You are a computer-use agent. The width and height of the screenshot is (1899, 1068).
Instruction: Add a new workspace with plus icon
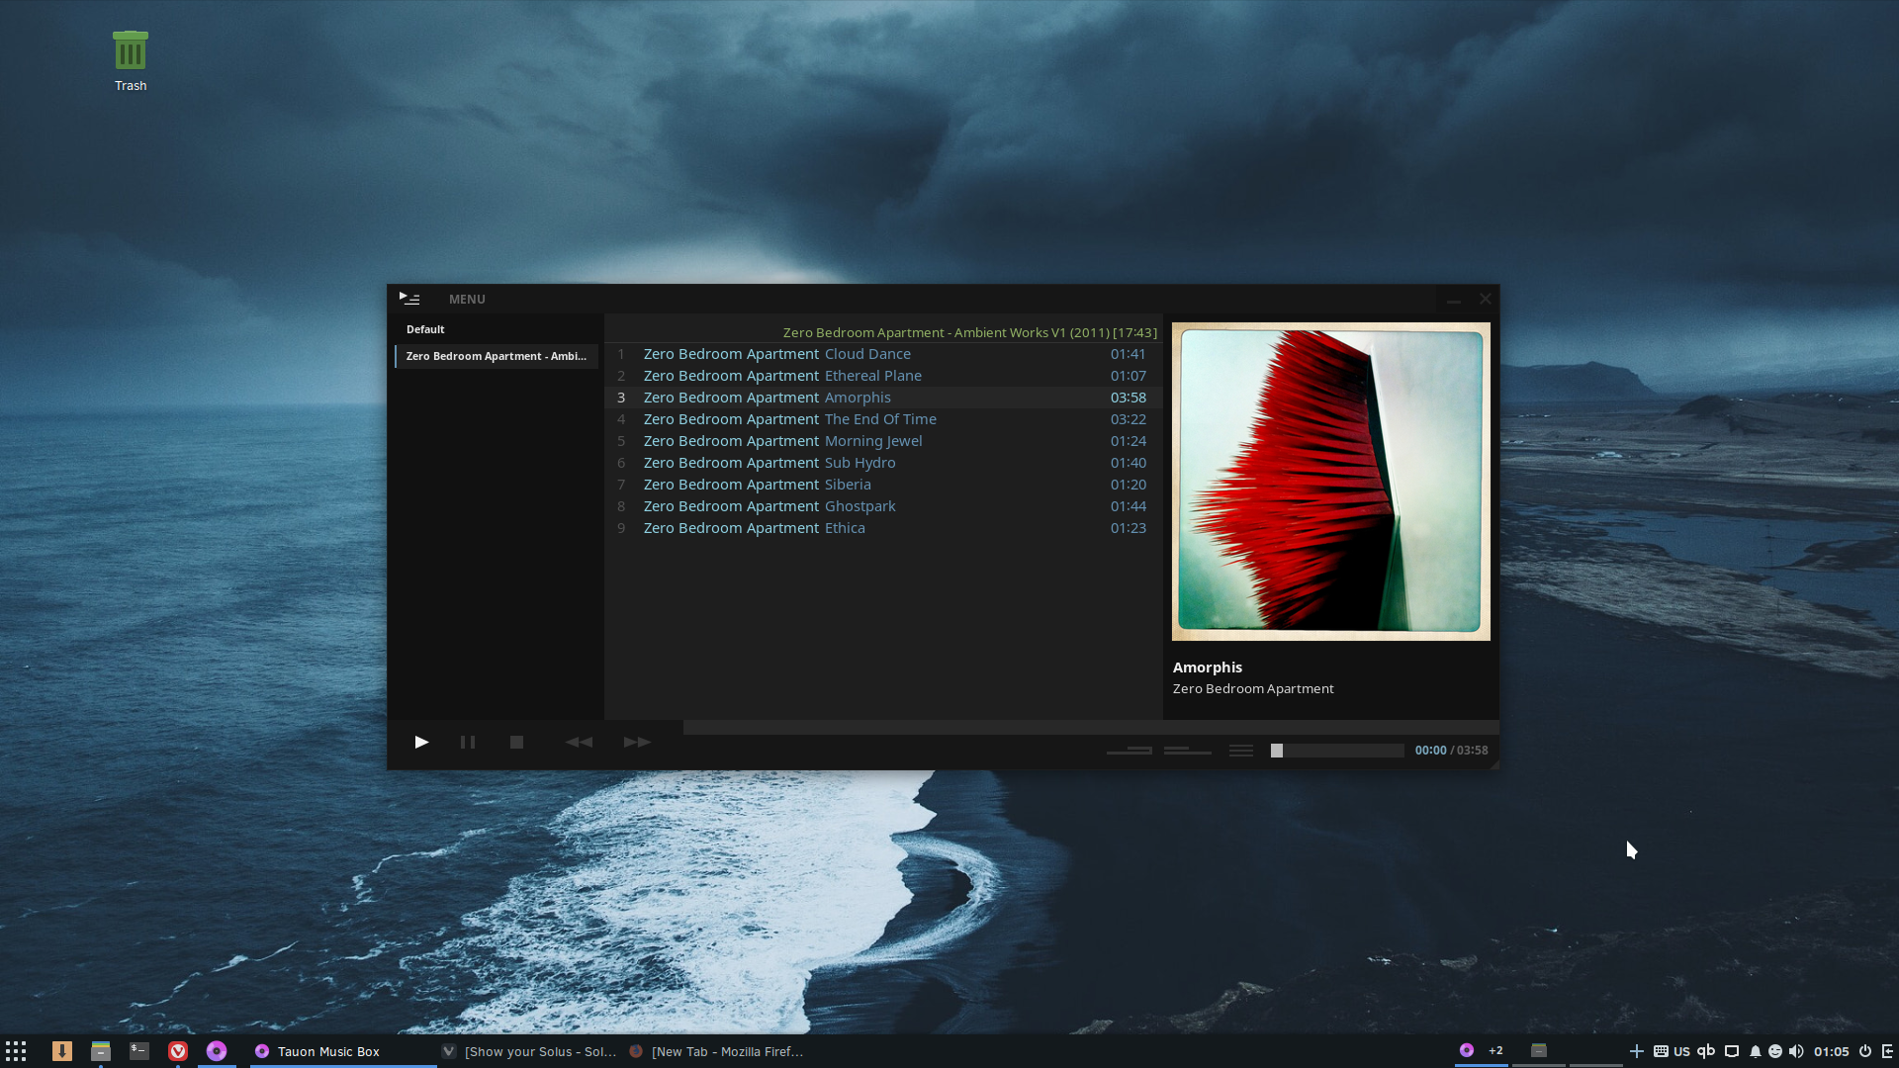[x=1637, y=1051]
